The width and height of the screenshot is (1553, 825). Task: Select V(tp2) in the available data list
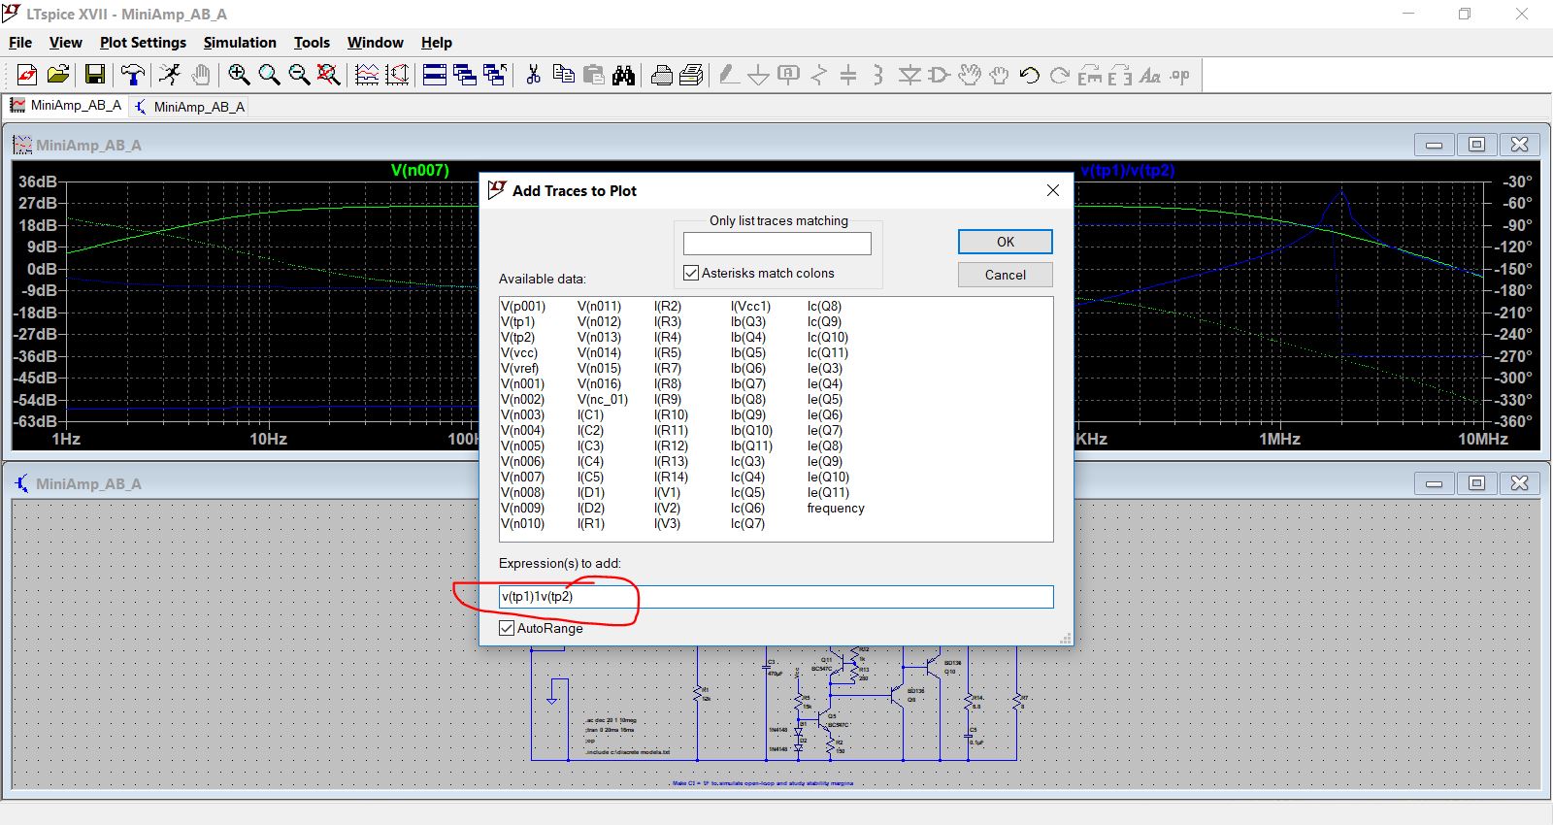pos(518,337)
